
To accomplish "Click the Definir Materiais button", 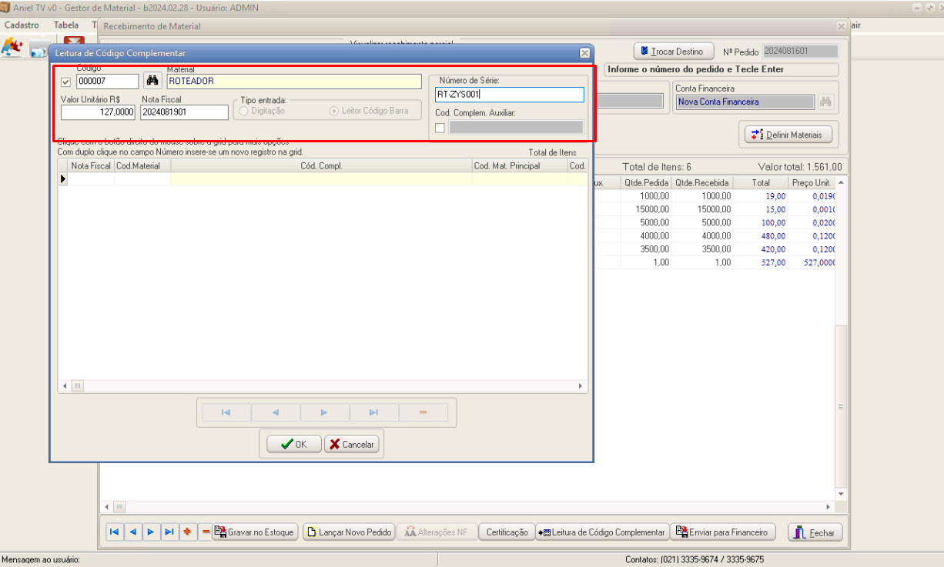I will coord(788,135).
